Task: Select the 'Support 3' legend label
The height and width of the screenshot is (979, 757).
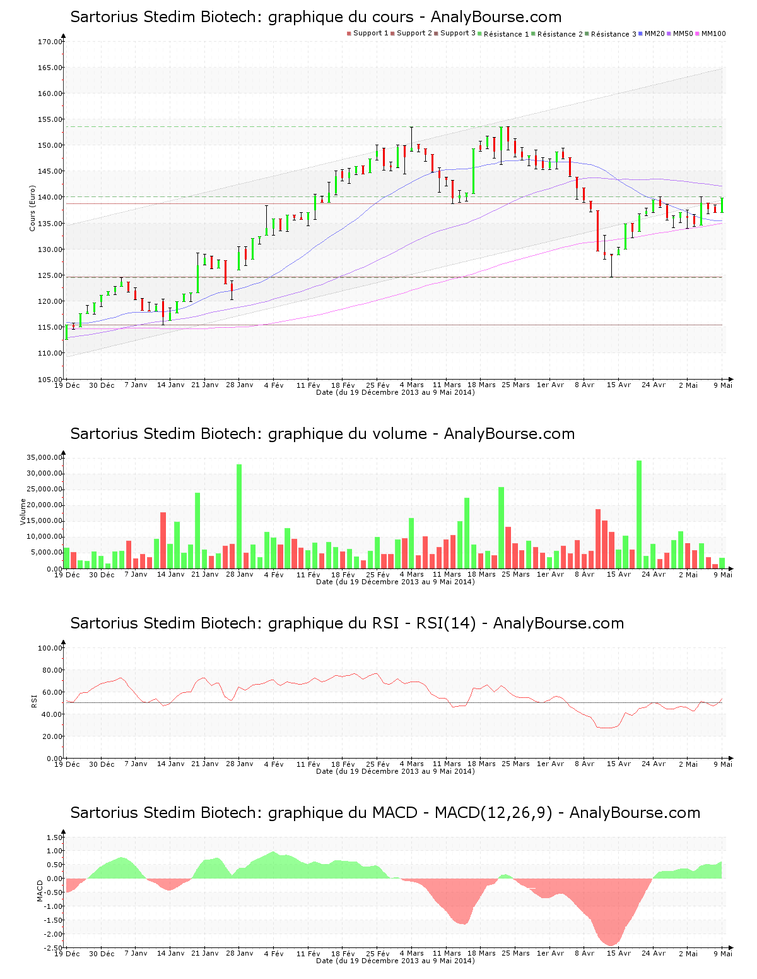Action: tap(458, 33)
